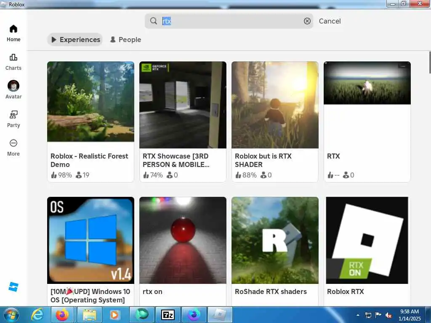Screen dimensions: 431x323
Task: Focus the search field containing rtx
Action: 229,21
